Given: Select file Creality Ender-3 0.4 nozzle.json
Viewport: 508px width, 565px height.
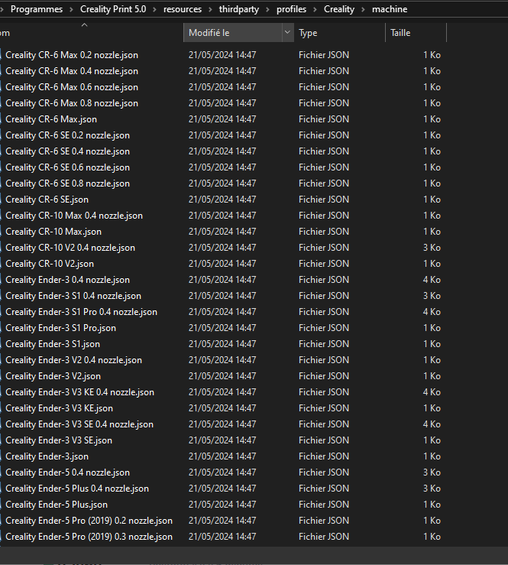Looking at the screenshot, I should (68, 280).
